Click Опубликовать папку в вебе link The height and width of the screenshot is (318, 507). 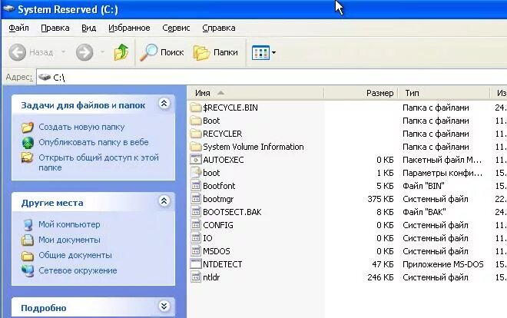point(94,142)
